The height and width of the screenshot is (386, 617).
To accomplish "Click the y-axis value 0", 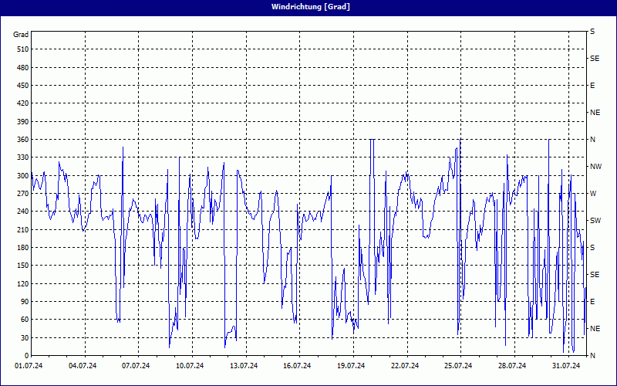I will point(26,356).
